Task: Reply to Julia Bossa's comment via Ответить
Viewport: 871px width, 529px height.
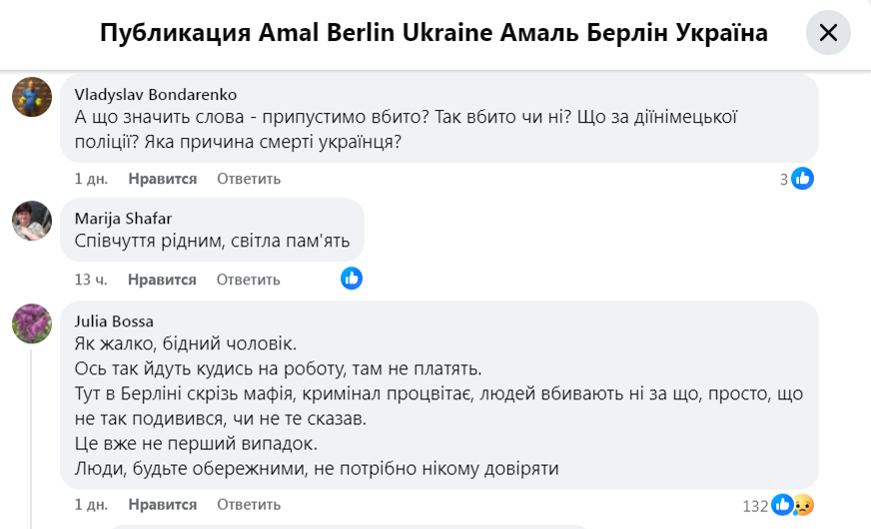Action: (249, 505)
